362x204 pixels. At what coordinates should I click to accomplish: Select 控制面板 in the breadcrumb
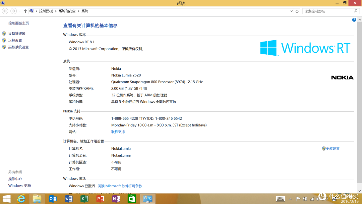coord(46,11)
